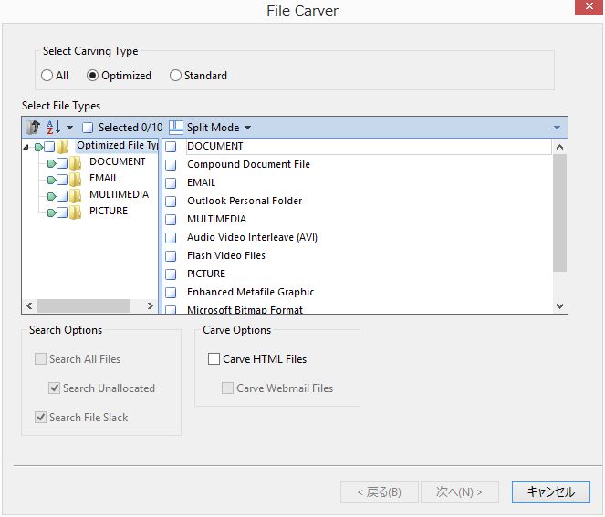The width and height of the screenshot is (605, 517).
Task: Check the Outlook Personal Folder checkbox
Action: 171,202
